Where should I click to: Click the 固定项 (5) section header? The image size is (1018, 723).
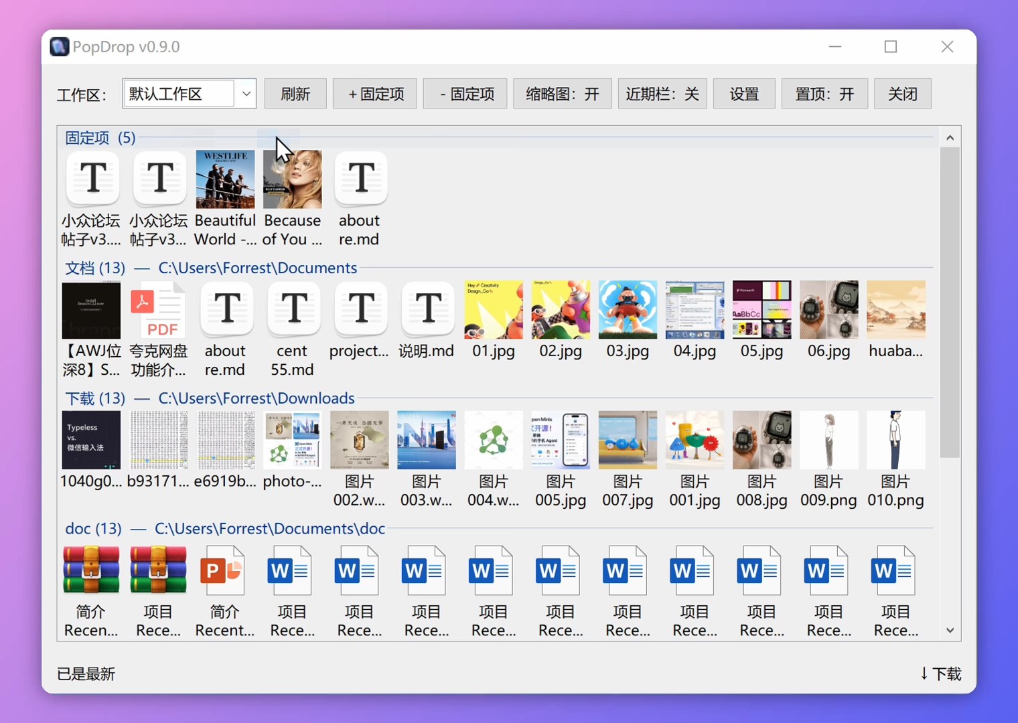click(100, 138)
